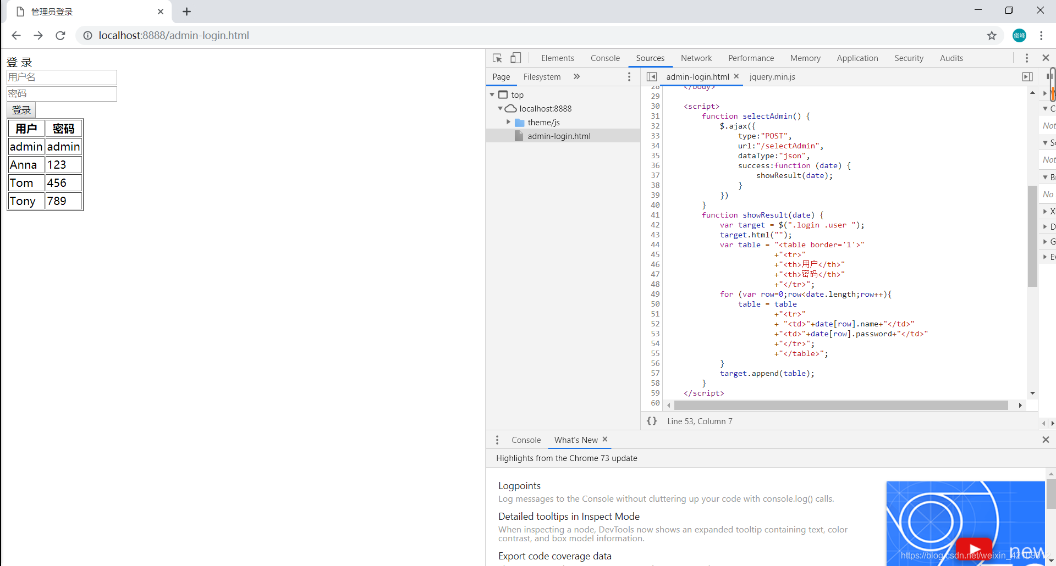Open the Chrome profile avatar

(x=1019, y=36)
